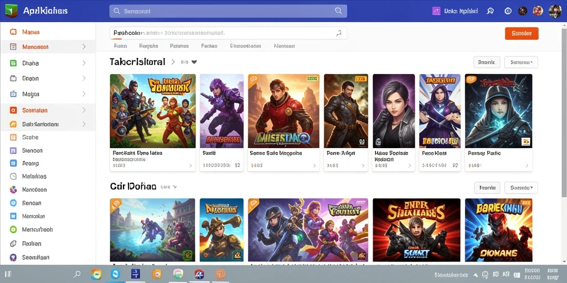Open the purple icon beside Sienoon
This screenshot has width=567, height=283.
coord(13,150)
